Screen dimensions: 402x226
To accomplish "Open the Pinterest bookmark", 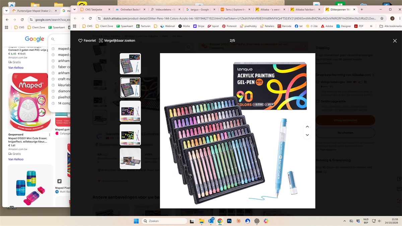I will [x=229, y=26].
